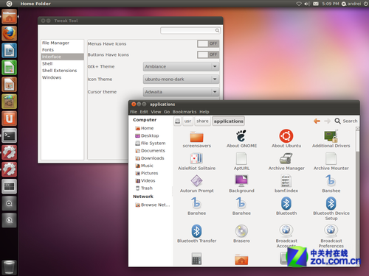
Task: Open the Bookmarks menu
Action: (x=184, y=112)
